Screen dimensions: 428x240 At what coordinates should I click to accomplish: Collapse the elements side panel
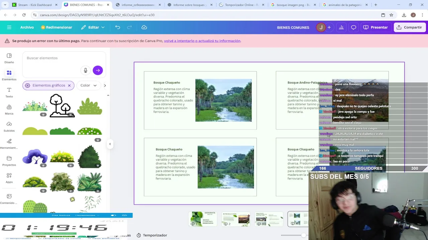[x=110, y=144]
